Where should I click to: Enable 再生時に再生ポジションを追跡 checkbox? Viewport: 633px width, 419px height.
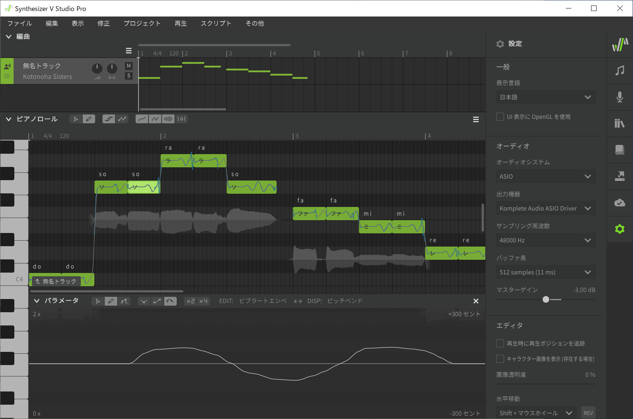point(500,343)
